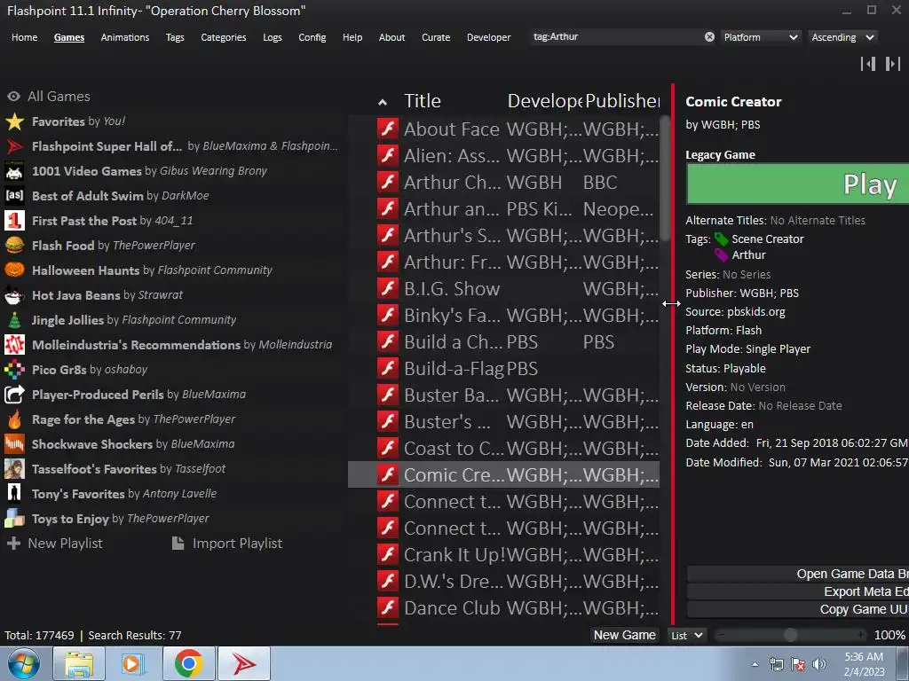Click the New Game button

point(624,635)
